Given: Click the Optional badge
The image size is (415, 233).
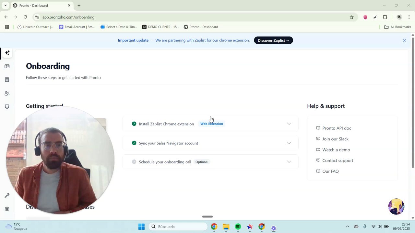Looking at the screenshot, I should 202,162.
